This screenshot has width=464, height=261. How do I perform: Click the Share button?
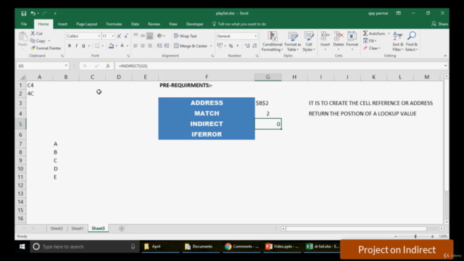pos(439,24)
